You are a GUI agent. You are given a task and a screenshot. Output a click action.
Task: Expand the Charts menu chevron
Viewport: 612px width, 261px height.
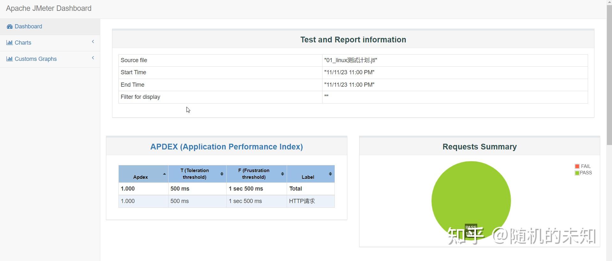tap(93, 42)
